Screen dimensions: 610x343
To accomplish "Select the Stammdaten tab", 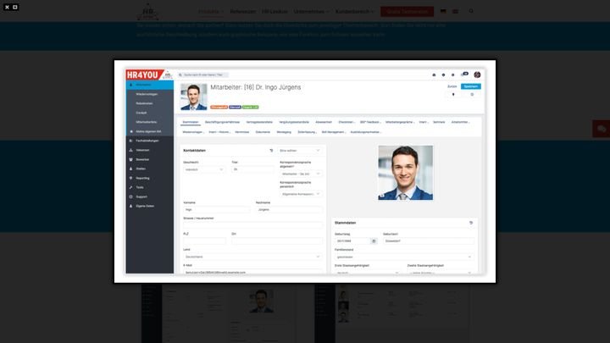I will pyautogui.click(x=191, y=122).
